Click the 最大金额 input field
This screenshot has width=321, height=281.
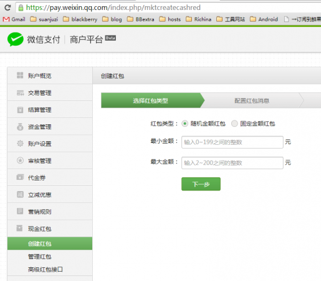pyautogui.click(x=232, y=163)
